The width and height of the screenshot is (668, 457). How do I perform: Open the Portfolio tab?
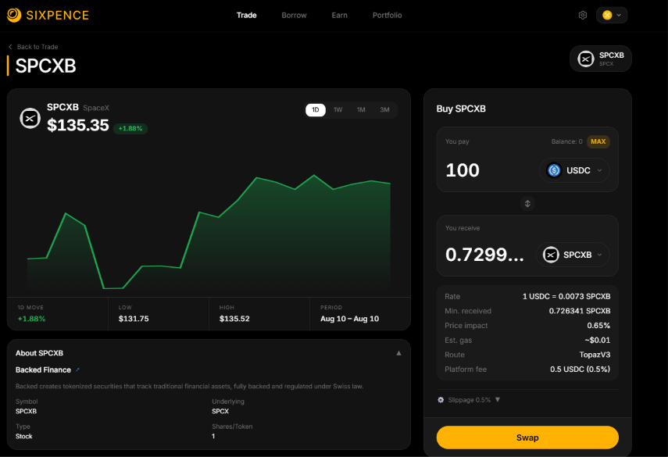point(388,16)
